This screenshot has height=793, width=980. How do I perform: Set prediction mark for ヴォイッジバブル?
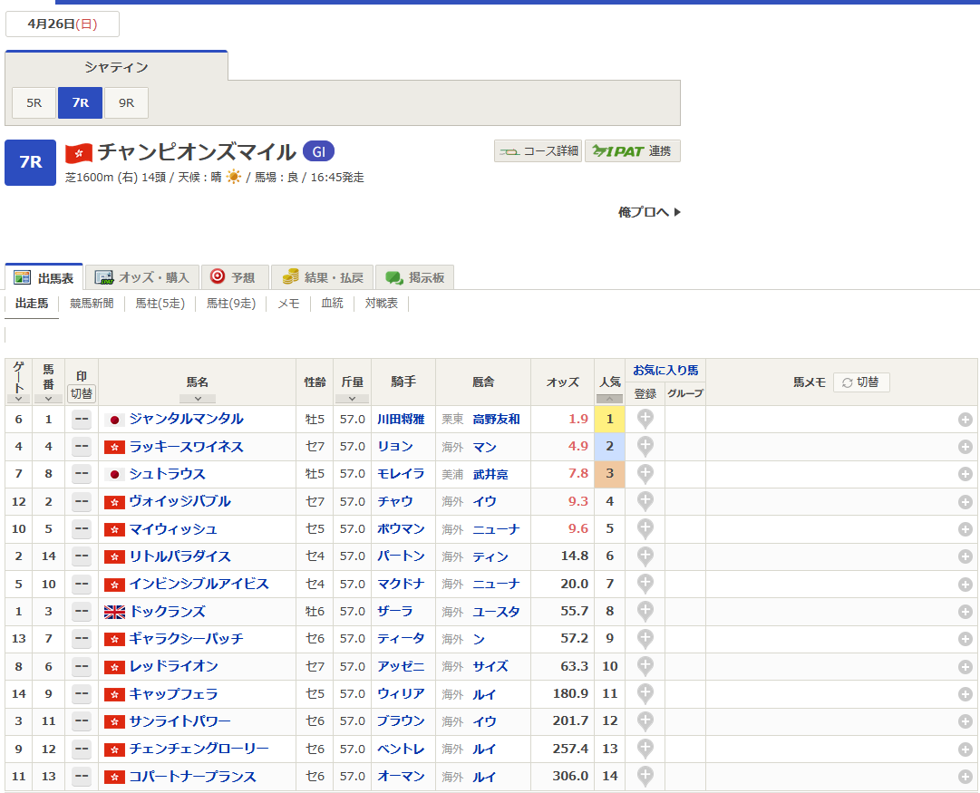click(x=82, y=502)
